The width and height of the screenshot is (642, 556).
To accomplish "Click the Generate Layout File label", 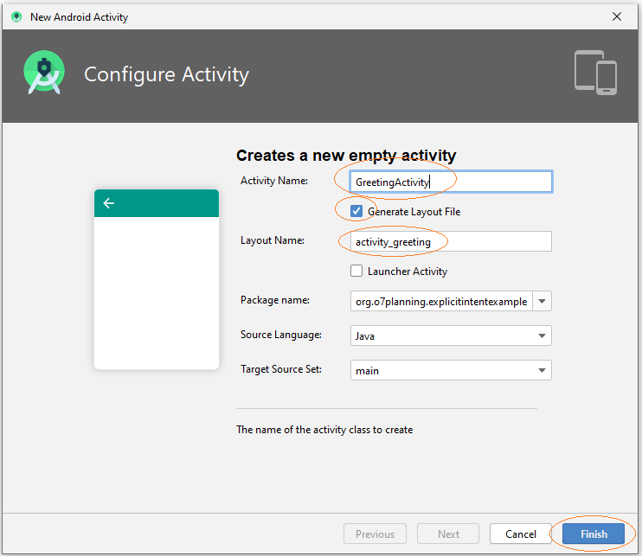I will (414, 212).
